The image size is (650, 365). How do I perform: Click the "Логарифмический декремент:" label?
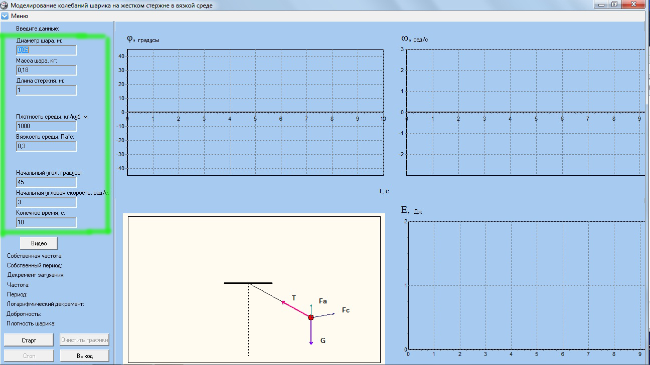pos(45,304)
